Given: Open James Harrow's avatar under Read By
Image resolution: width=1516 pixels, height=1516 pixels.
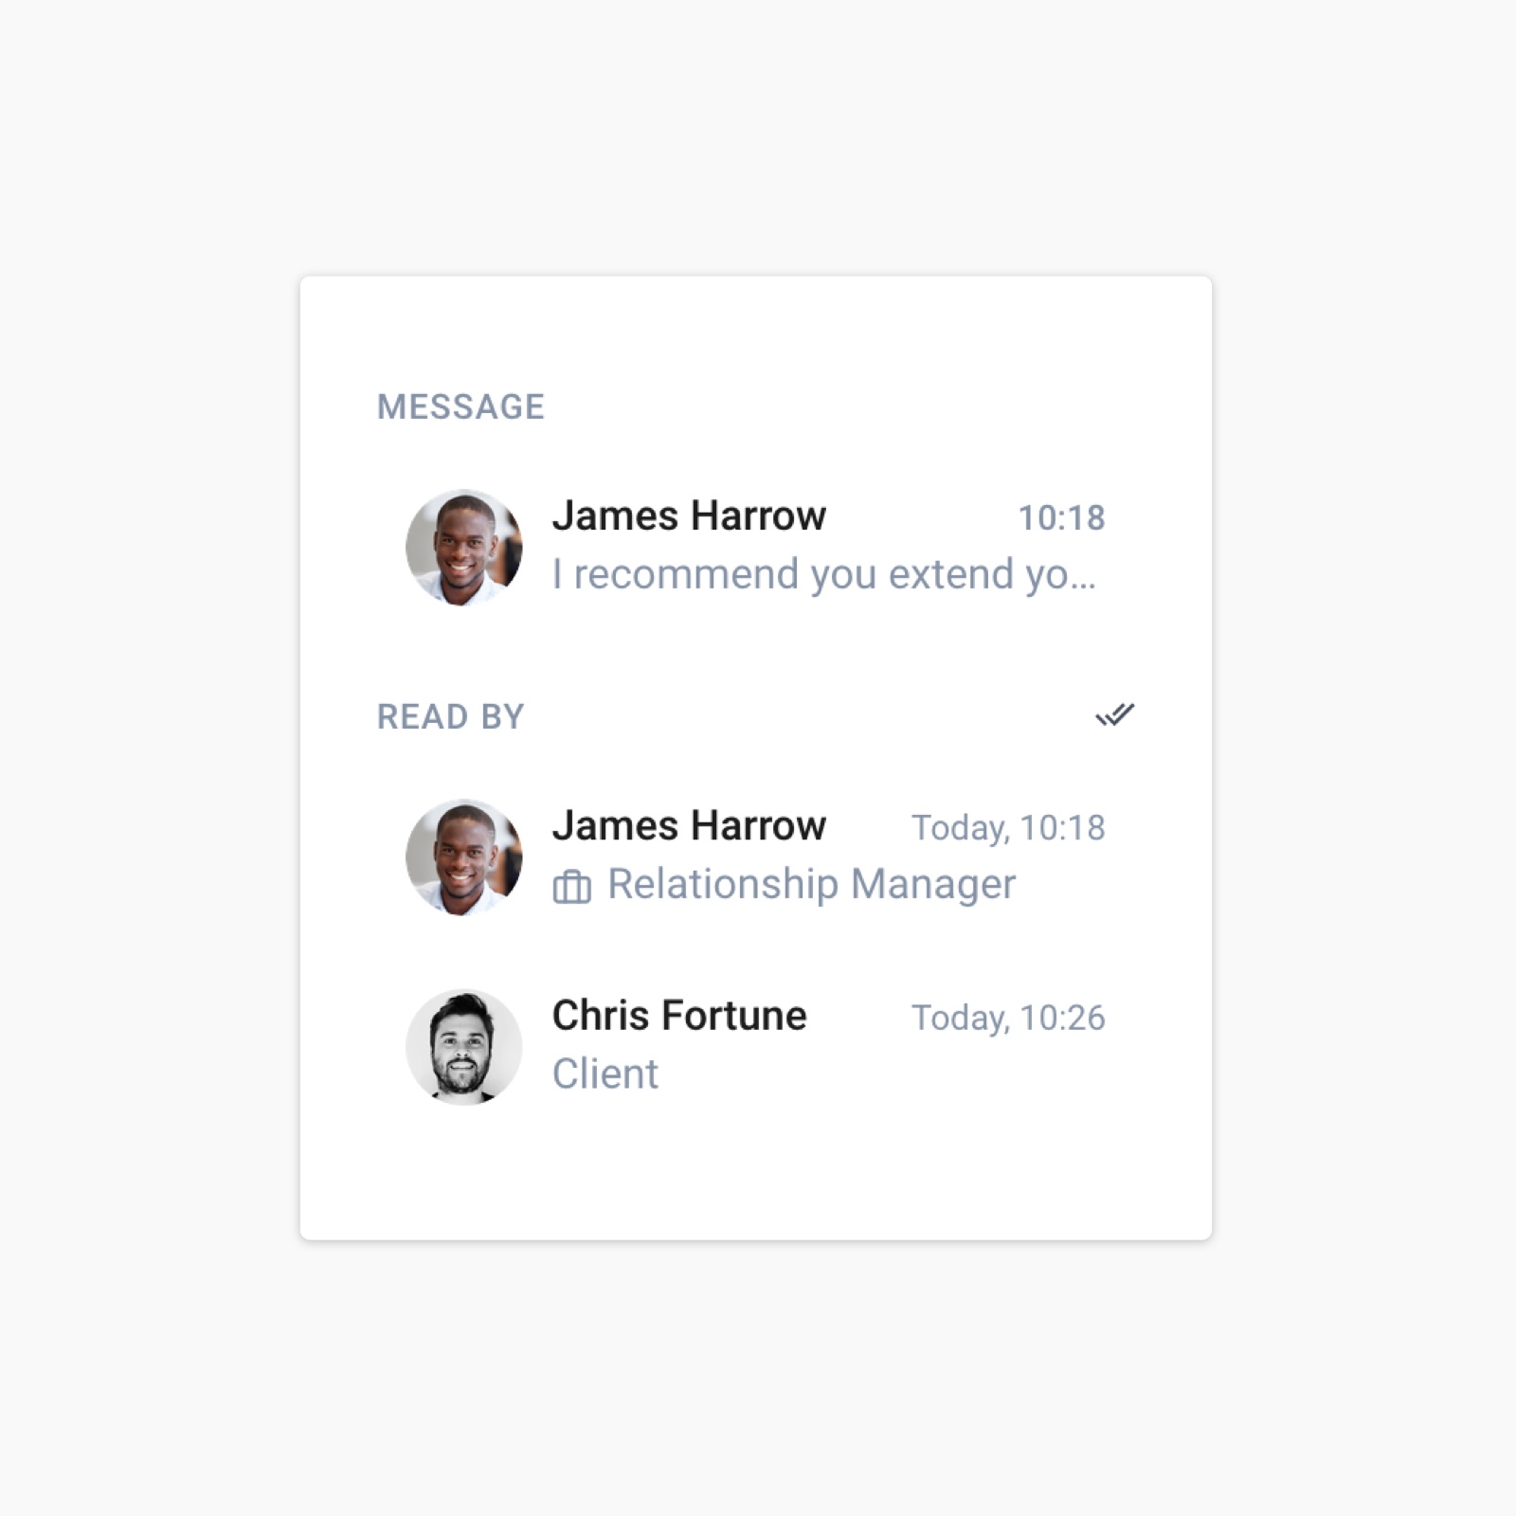Looking at the screenshot, I should pyautogui.click(x=464, y=857).
